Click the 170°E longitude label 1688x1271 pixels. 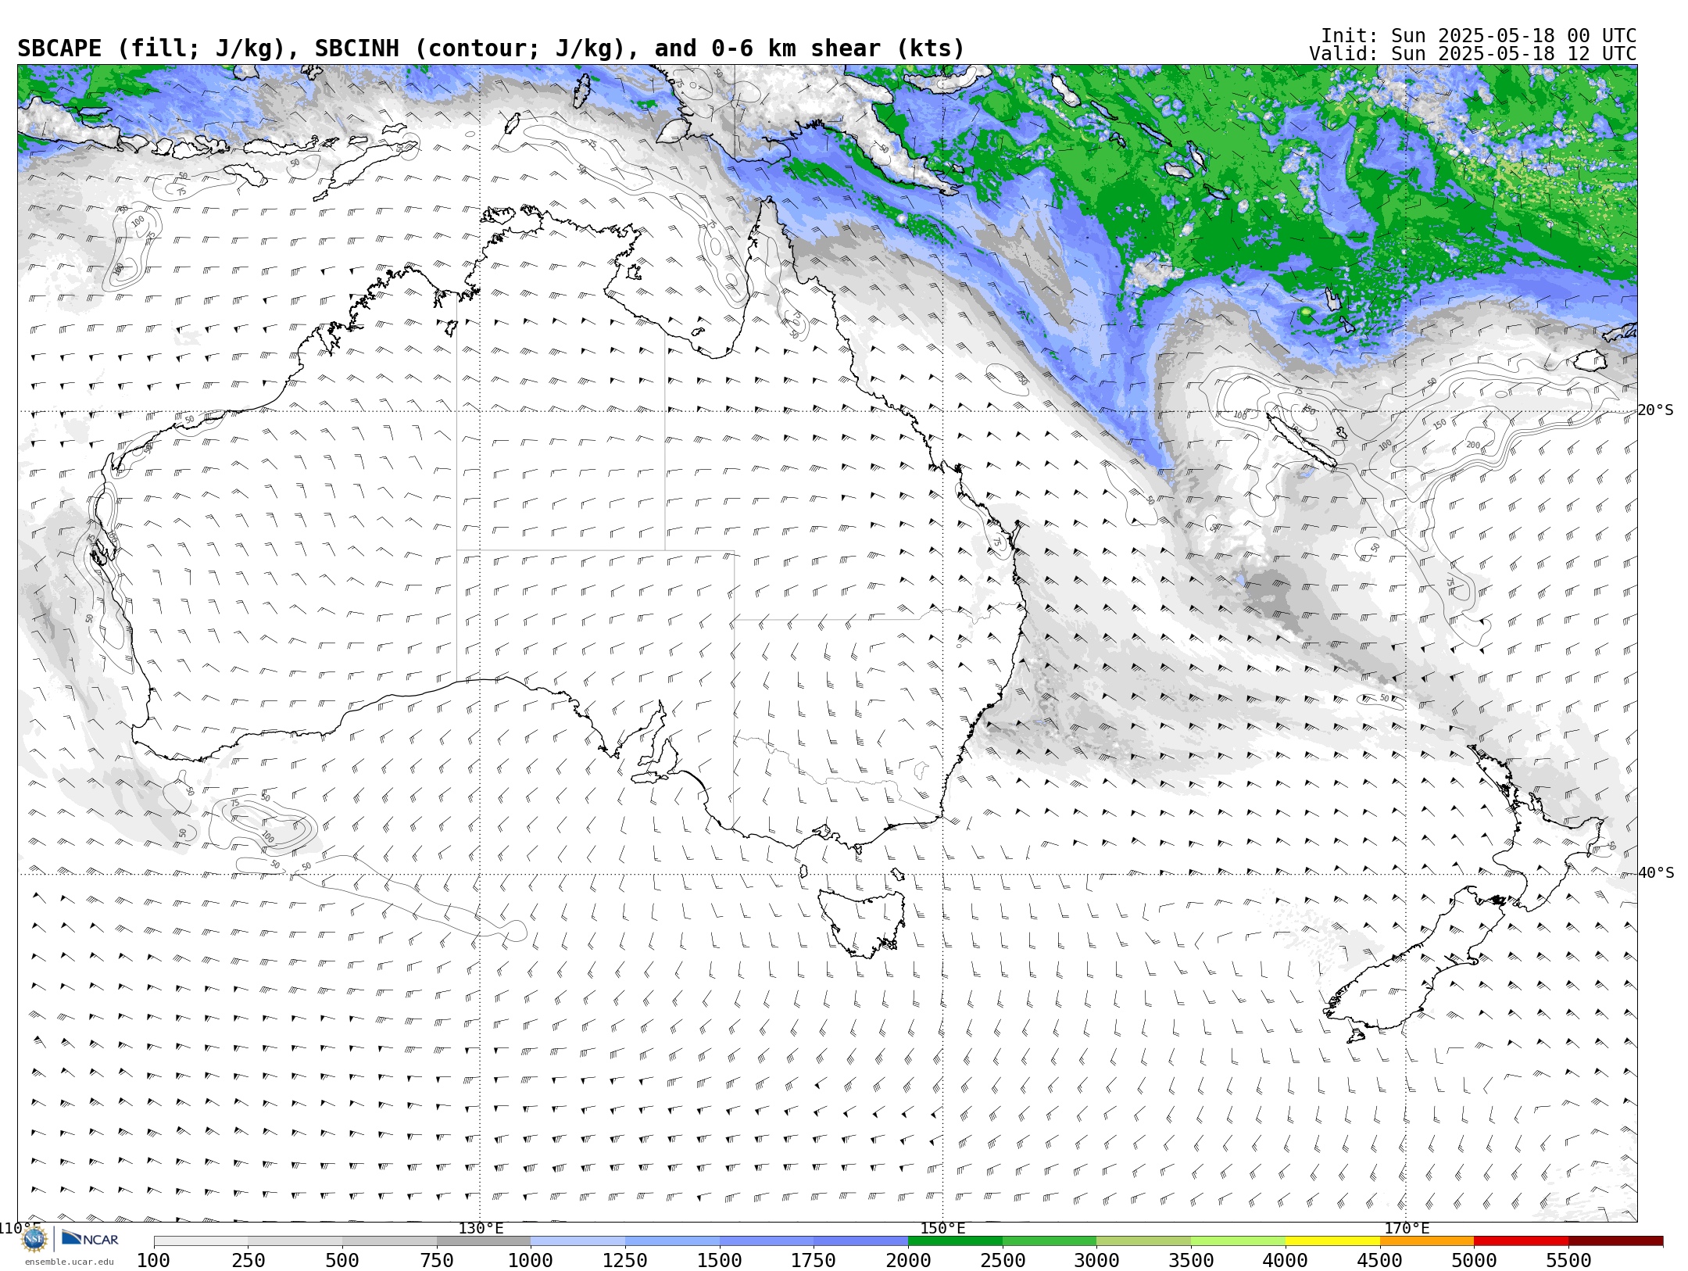1407,1228
